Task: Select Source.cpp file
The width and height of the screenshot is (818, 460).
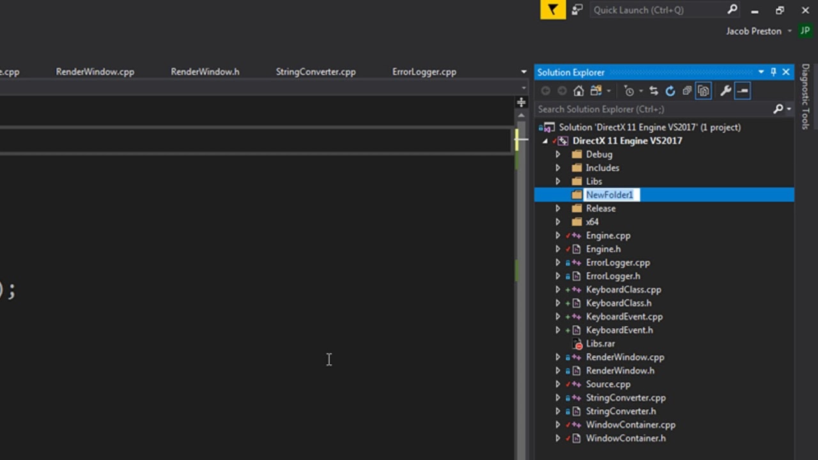Action: pos(608,385)
